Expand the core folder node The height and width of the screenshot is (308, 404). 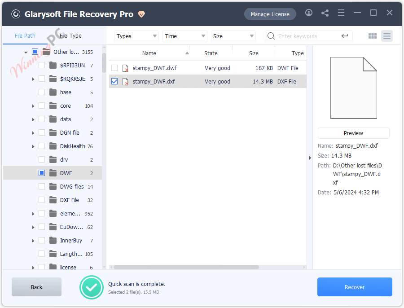(x=33, y=106)
